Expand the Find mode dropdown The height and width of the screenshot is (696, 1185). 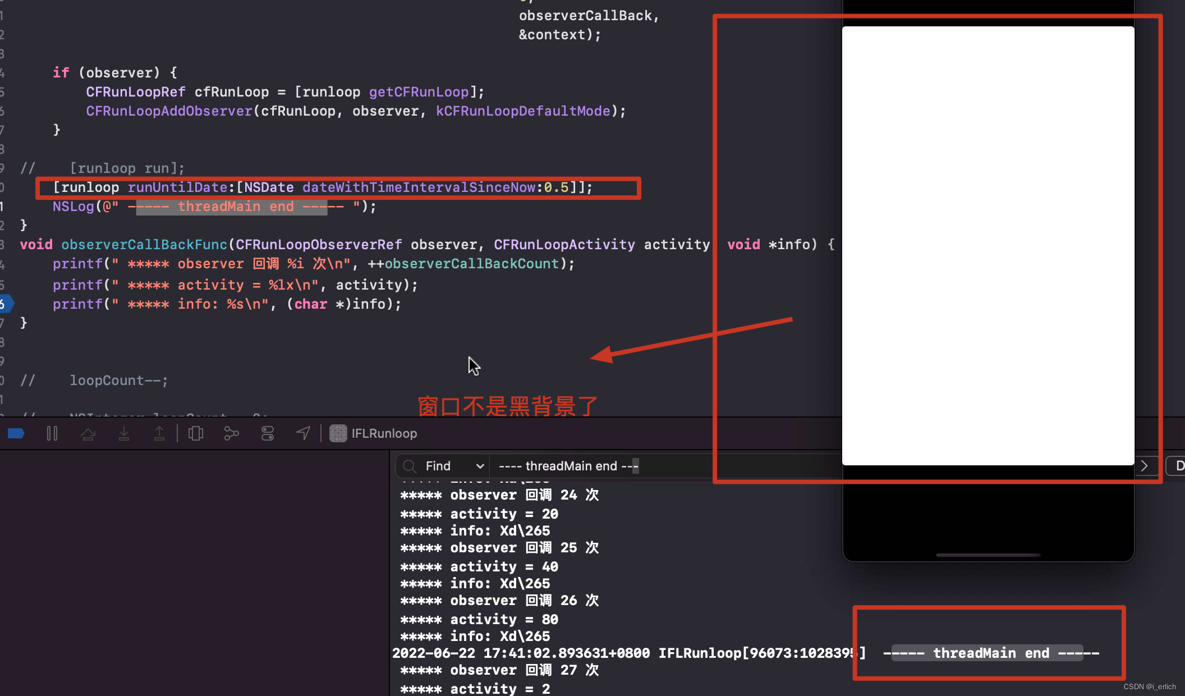tap(480, 466)
